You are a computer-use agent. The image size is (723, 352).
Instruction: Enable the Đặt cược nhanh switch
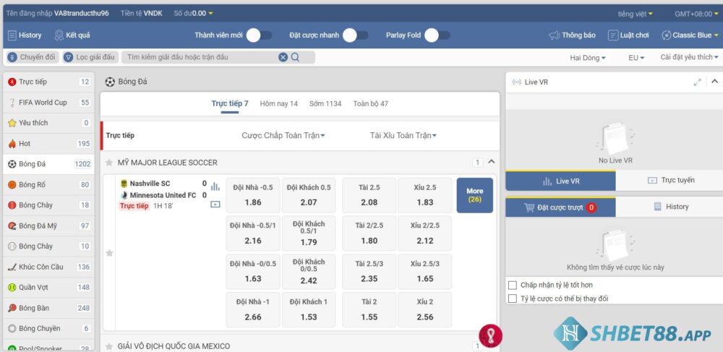(355, 35)
